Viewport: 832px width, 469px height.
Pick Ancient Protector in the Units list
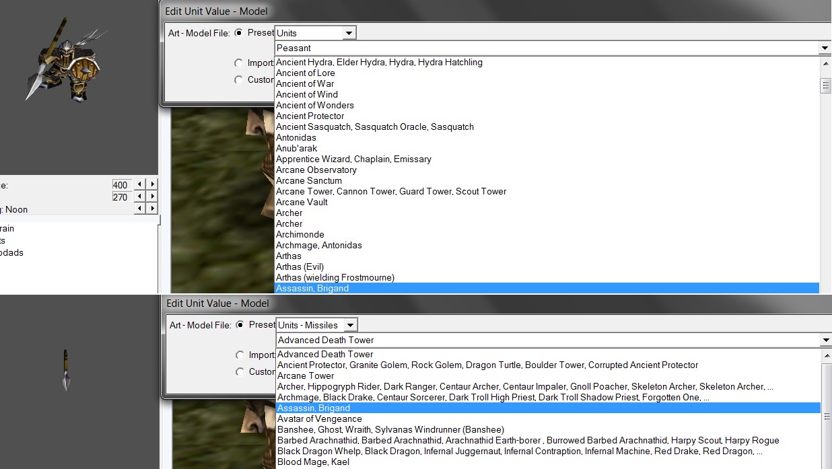[x=547, y=116]
